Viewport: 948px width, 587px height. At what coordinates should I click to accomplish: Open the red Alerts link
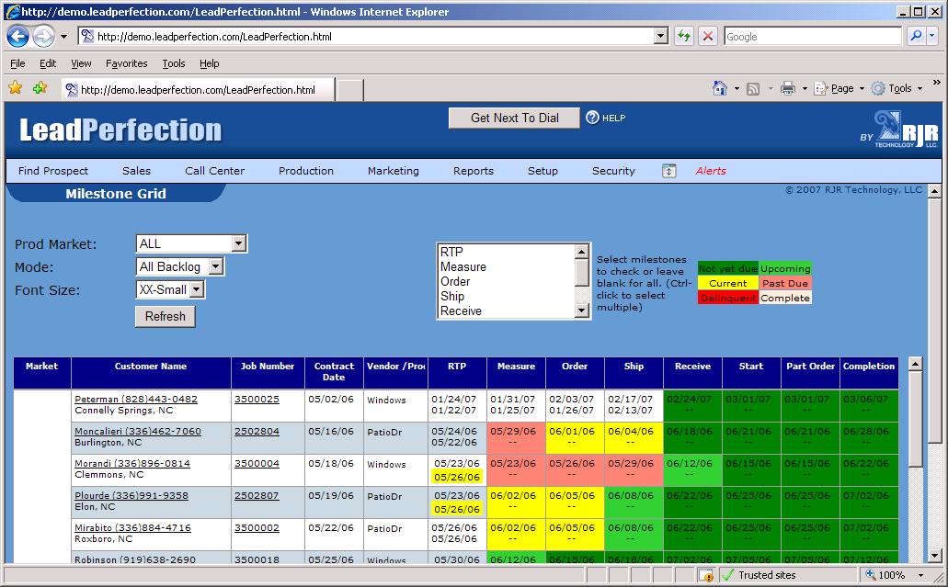tap(711, 171)
